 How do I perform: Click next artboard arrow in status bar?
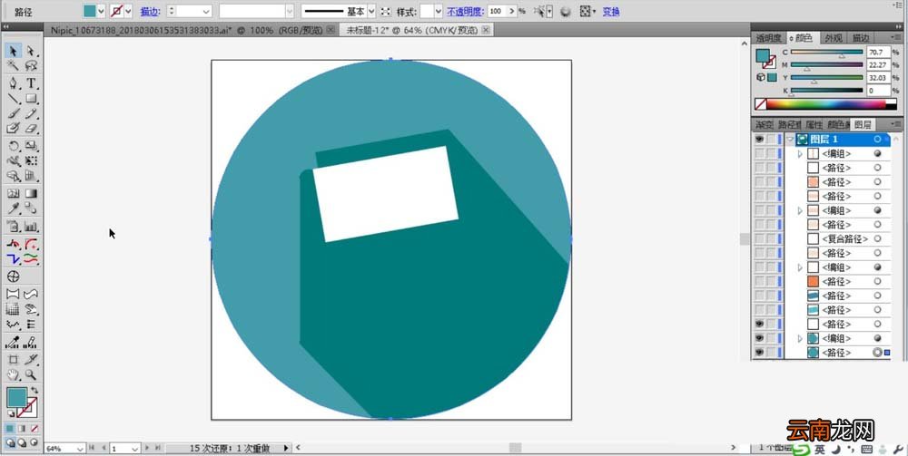click(147, 448)
